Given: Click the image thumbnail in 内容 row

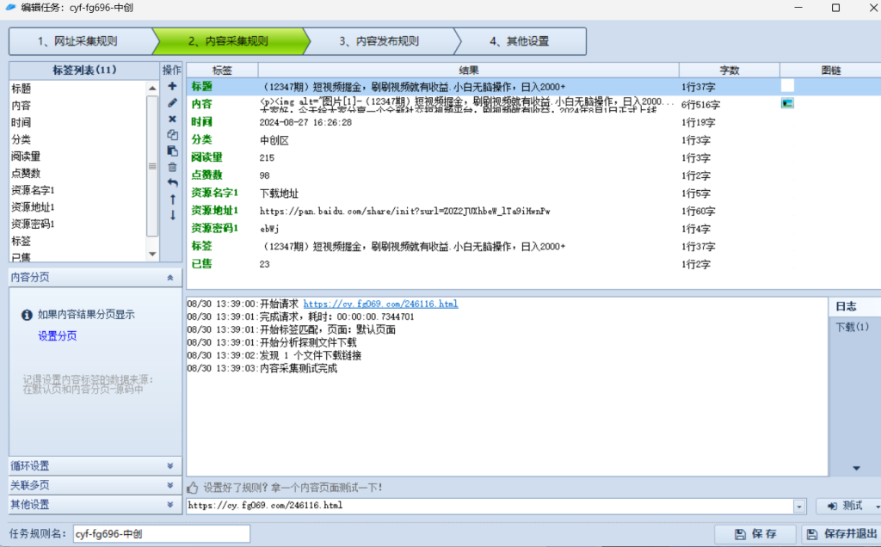Looking at the screenshot, I should [787, 103].
